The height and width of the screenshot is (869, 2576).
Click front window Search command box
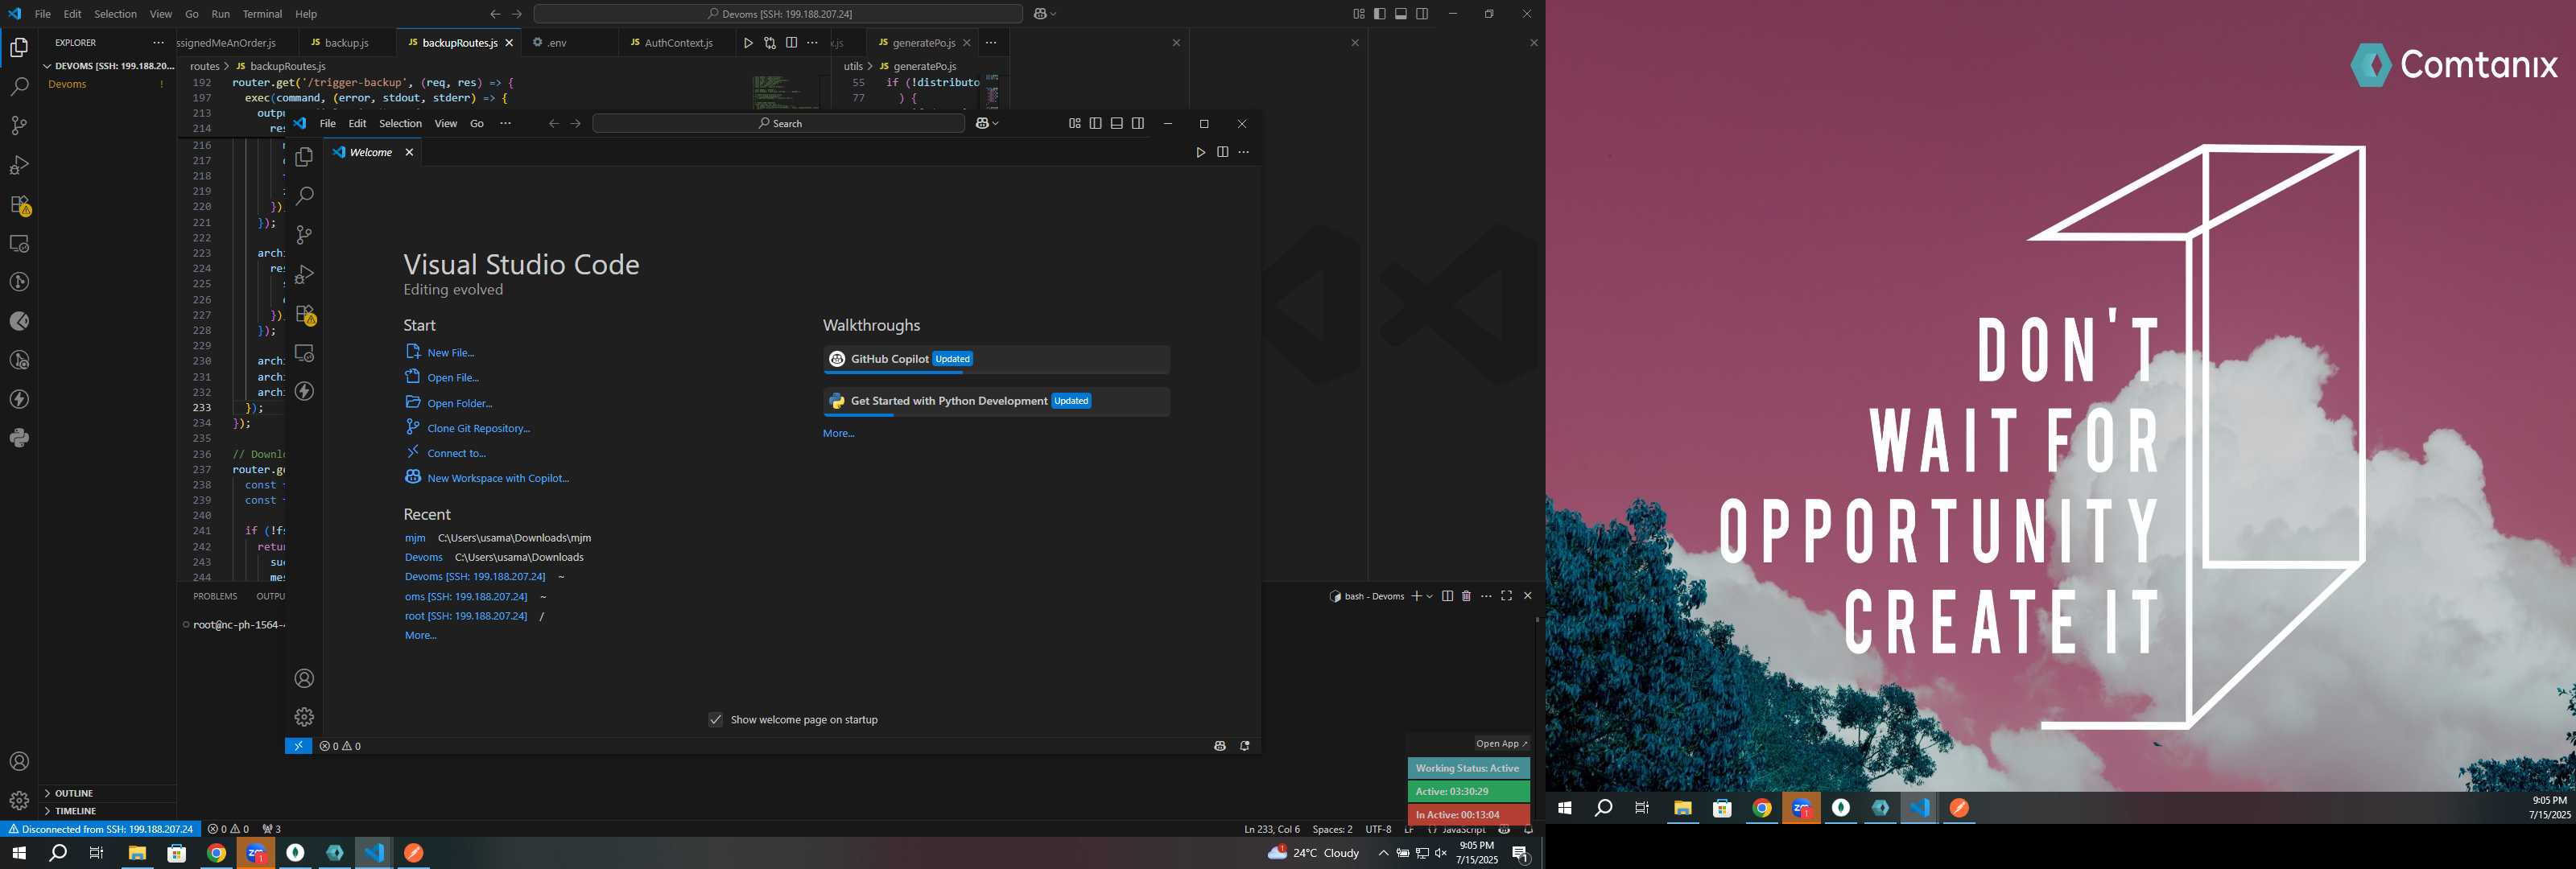(778, 123)
